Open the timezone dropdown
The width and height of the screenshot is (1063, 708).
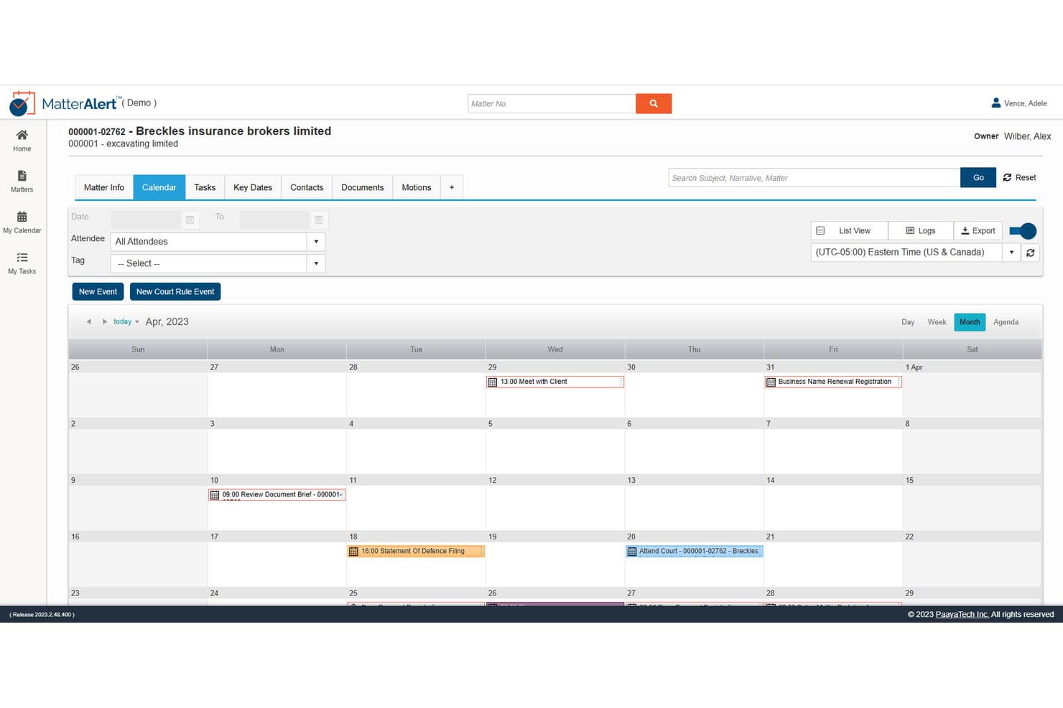[1011, 252]
